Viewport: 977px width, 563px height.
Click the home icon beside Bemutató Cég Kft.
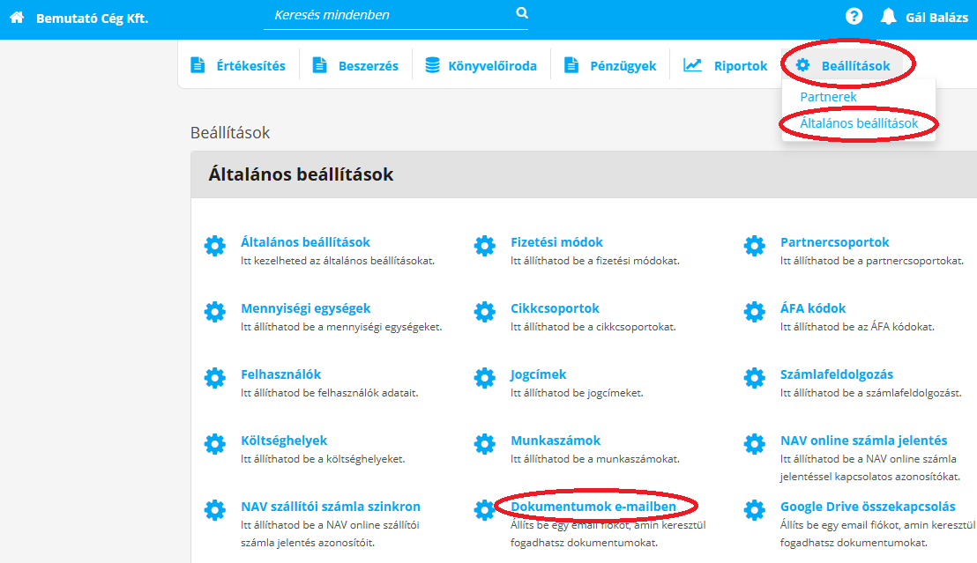17,18
